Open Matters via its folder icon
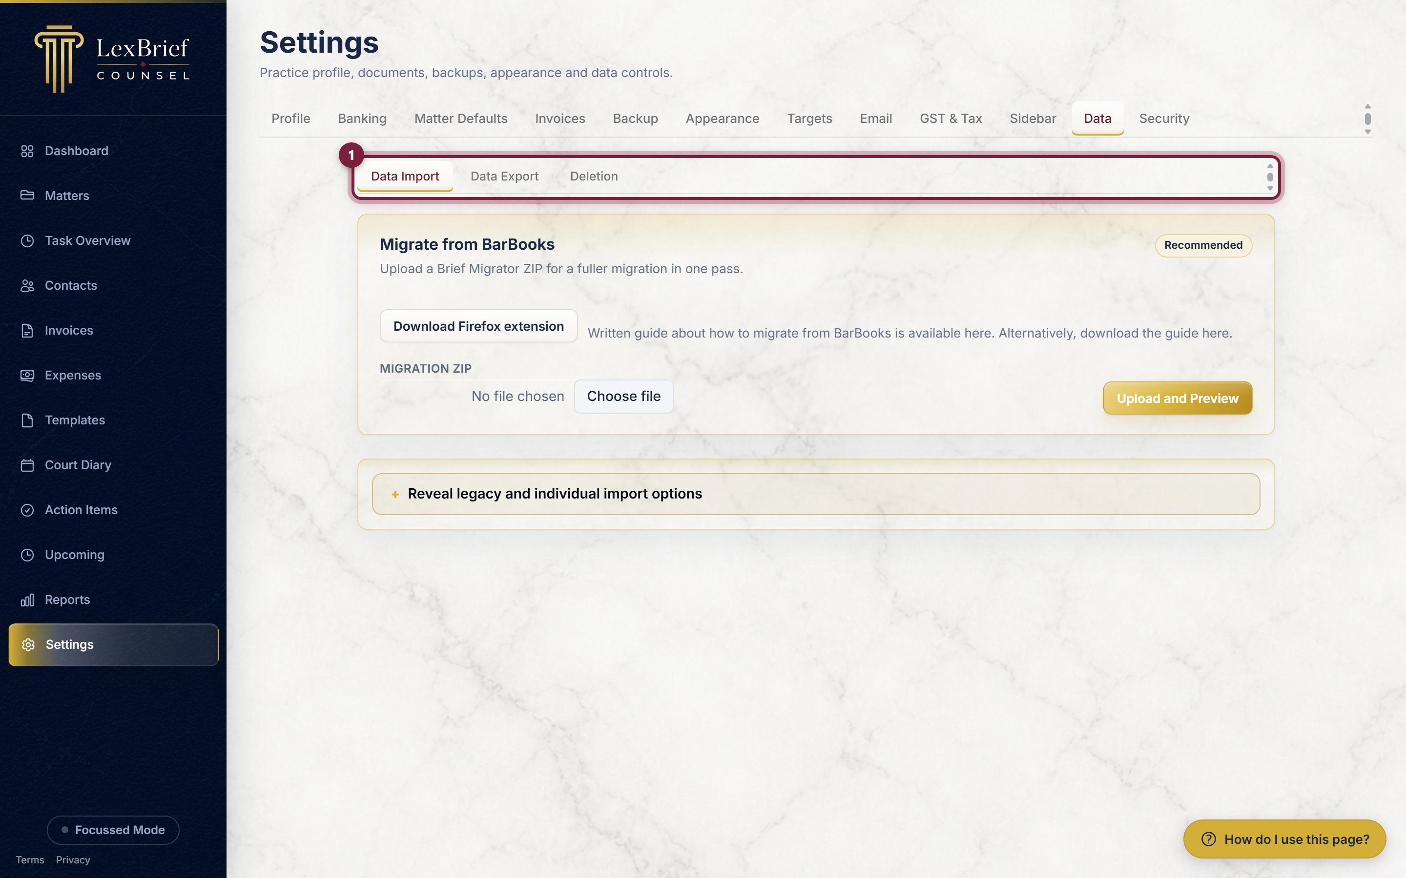 point(27,196)
